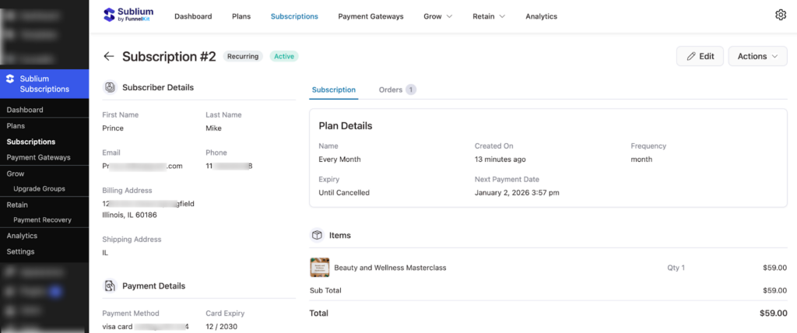Click the Subscriber Details person icon
Image resolution: width=797 pixels, height=333 pixels.
pyautogui.click(x=110, y=87)
